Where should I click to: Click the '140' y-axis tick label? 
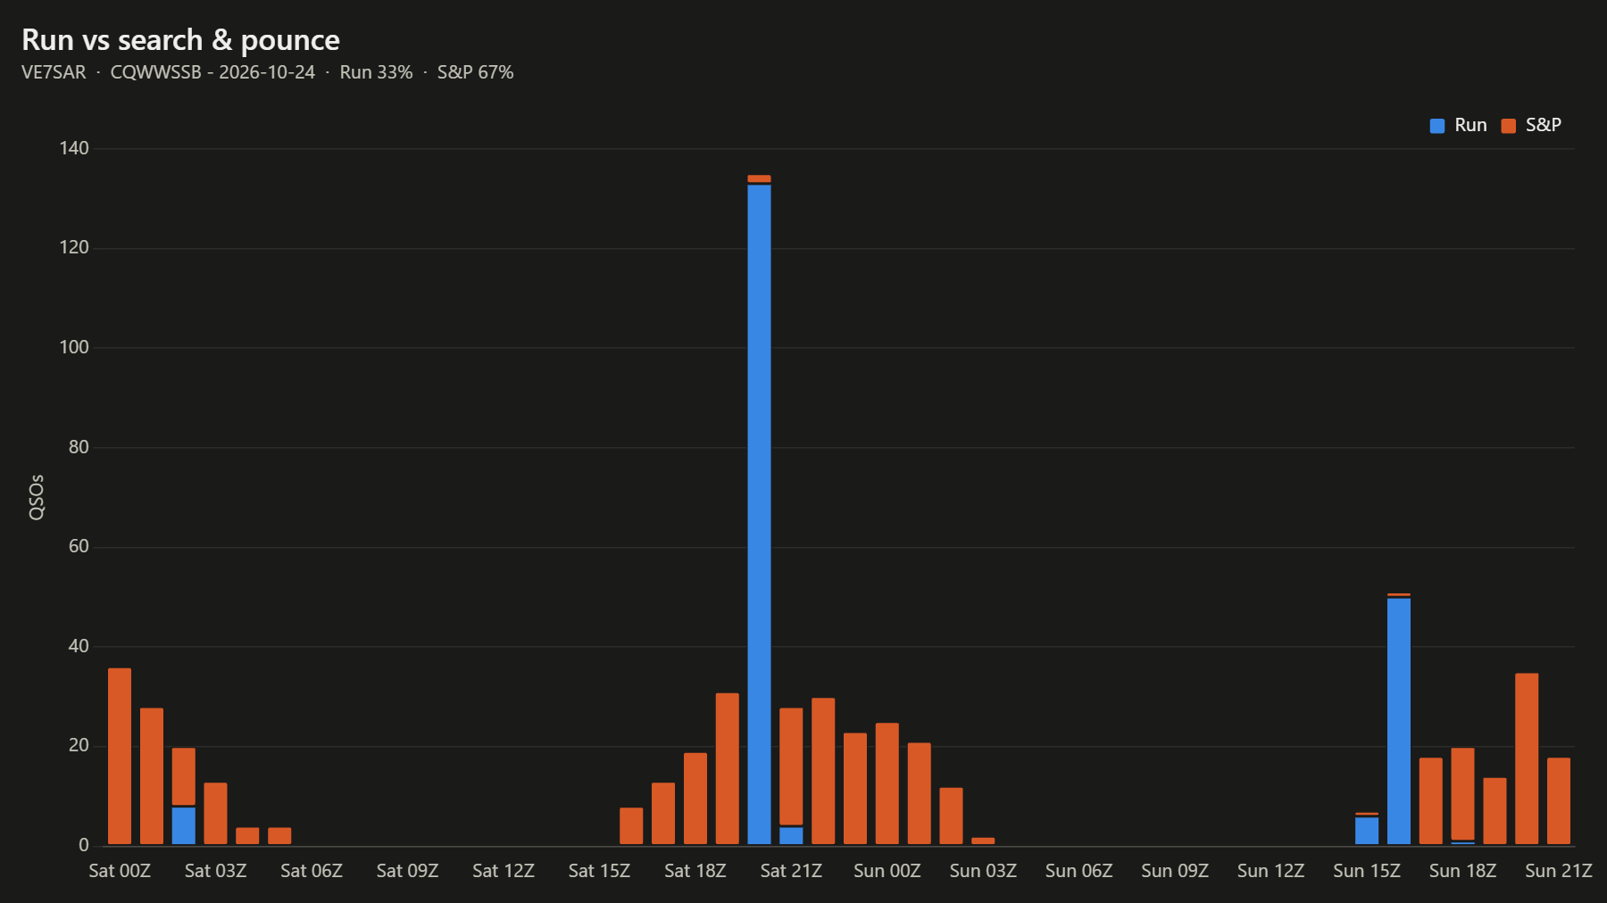(74, 148)
